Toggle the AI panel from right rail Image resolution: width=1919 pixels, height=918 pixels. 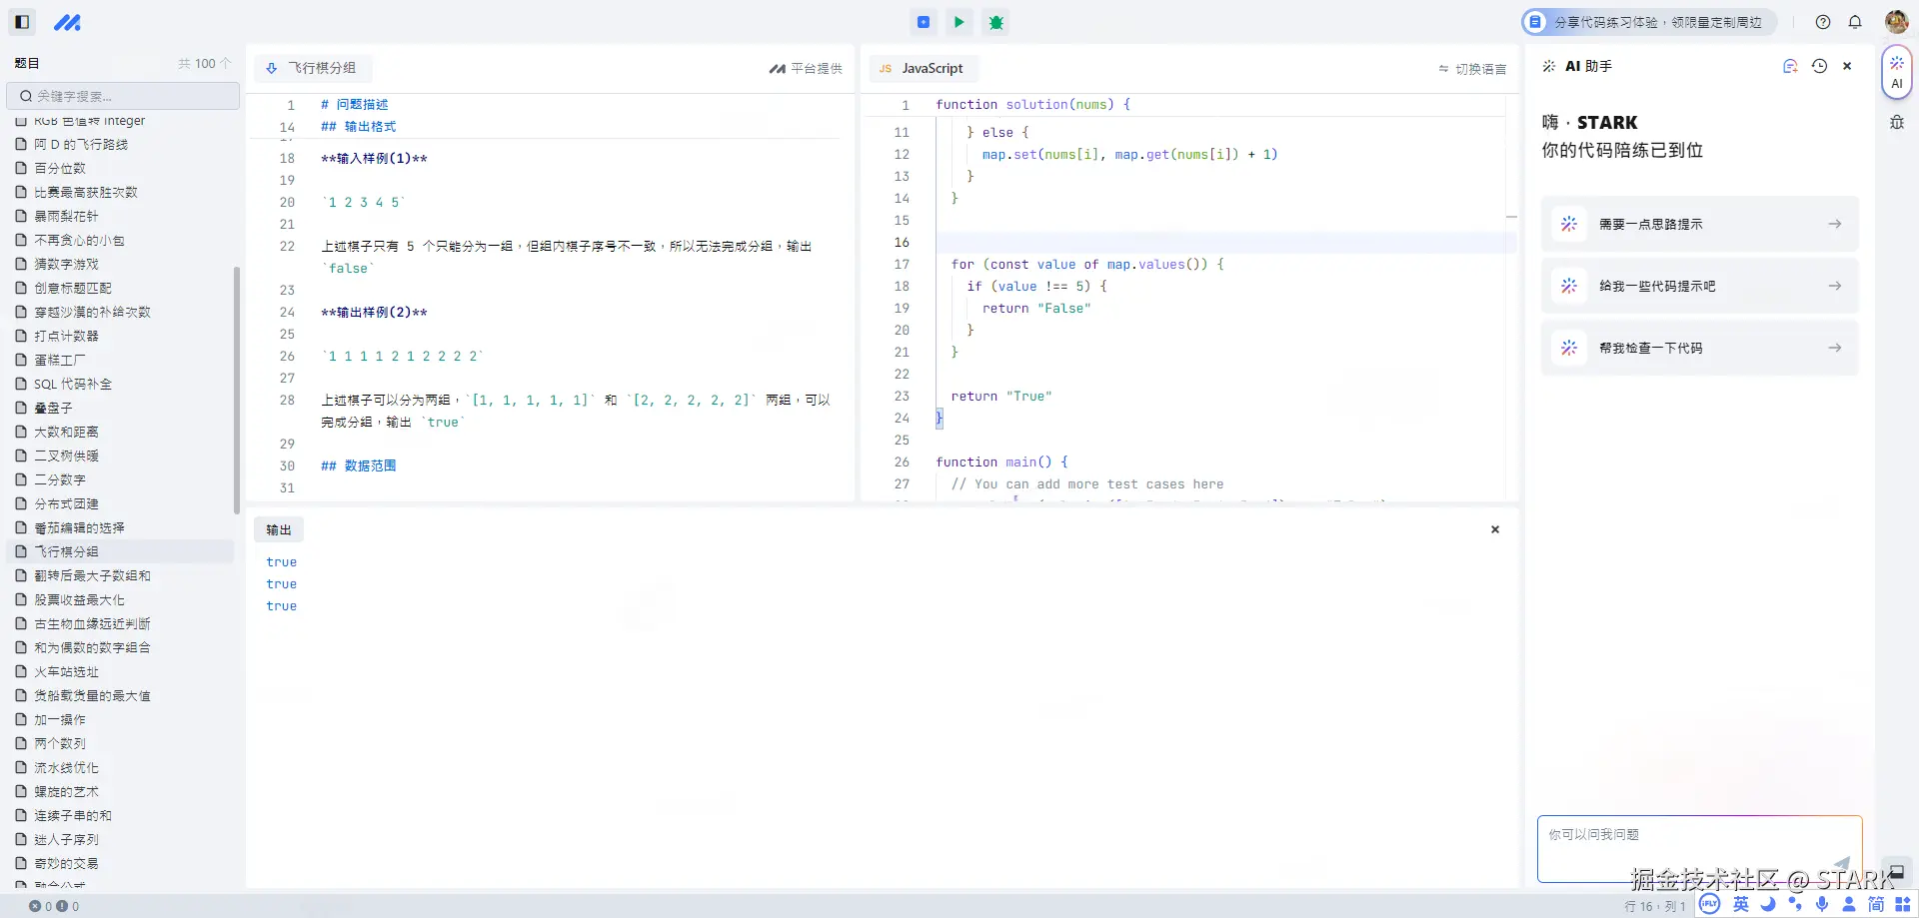tap(1896, 72)
